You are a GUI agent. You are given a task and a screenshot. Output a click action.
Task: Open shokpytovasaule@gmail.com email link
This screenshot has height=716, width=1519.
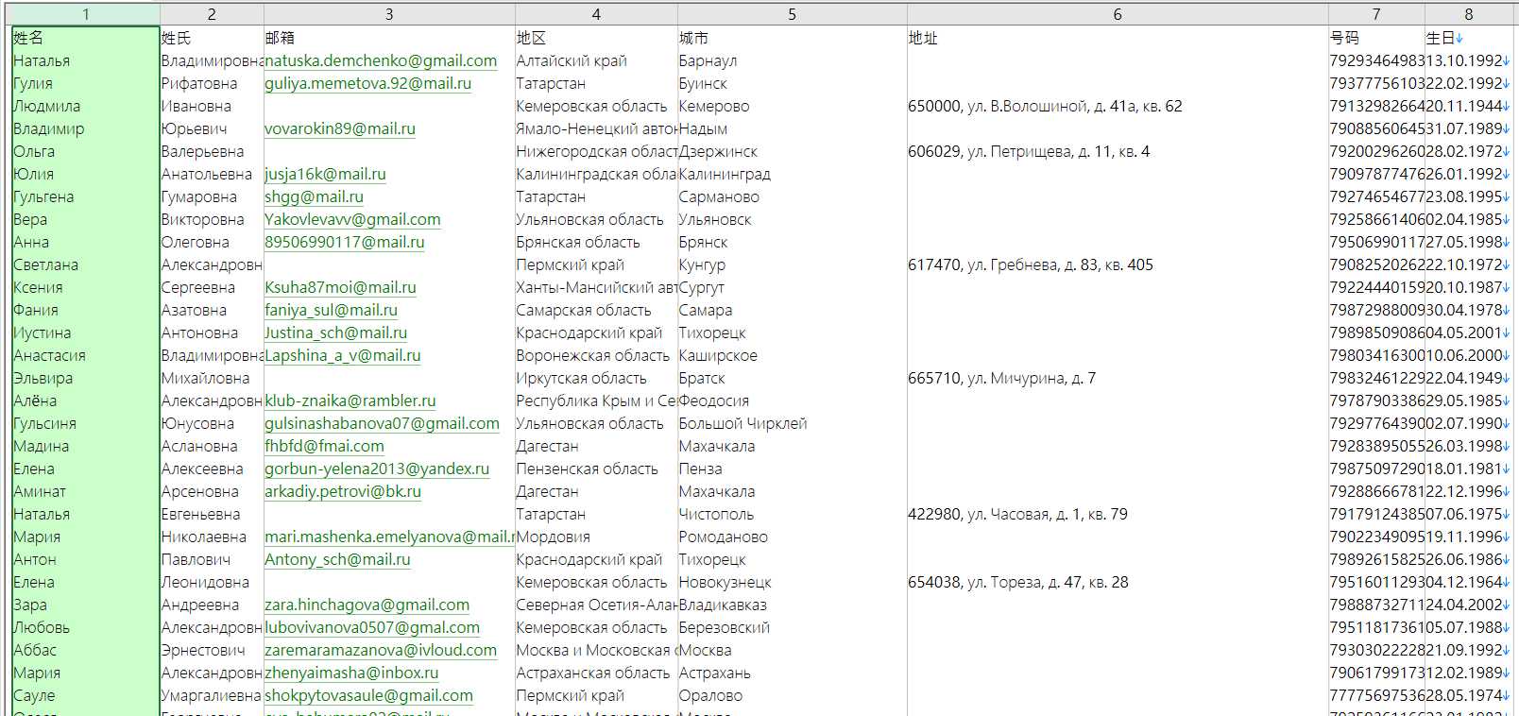click(x=368, y=695)
